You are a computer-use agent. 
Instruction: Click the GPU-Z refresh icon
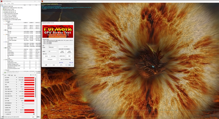point(33,75)
